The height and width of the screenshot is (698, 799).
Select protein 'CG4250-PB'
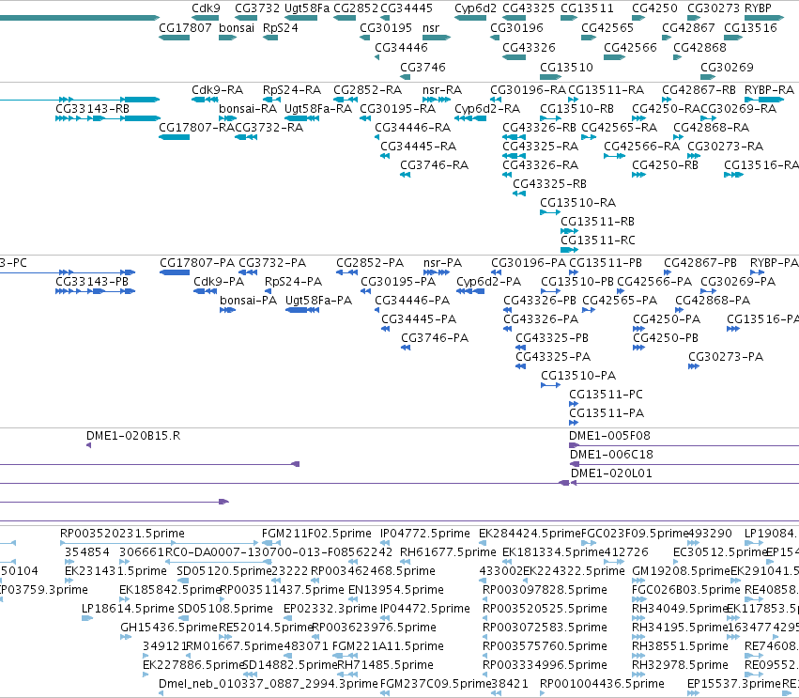point(666,338)
